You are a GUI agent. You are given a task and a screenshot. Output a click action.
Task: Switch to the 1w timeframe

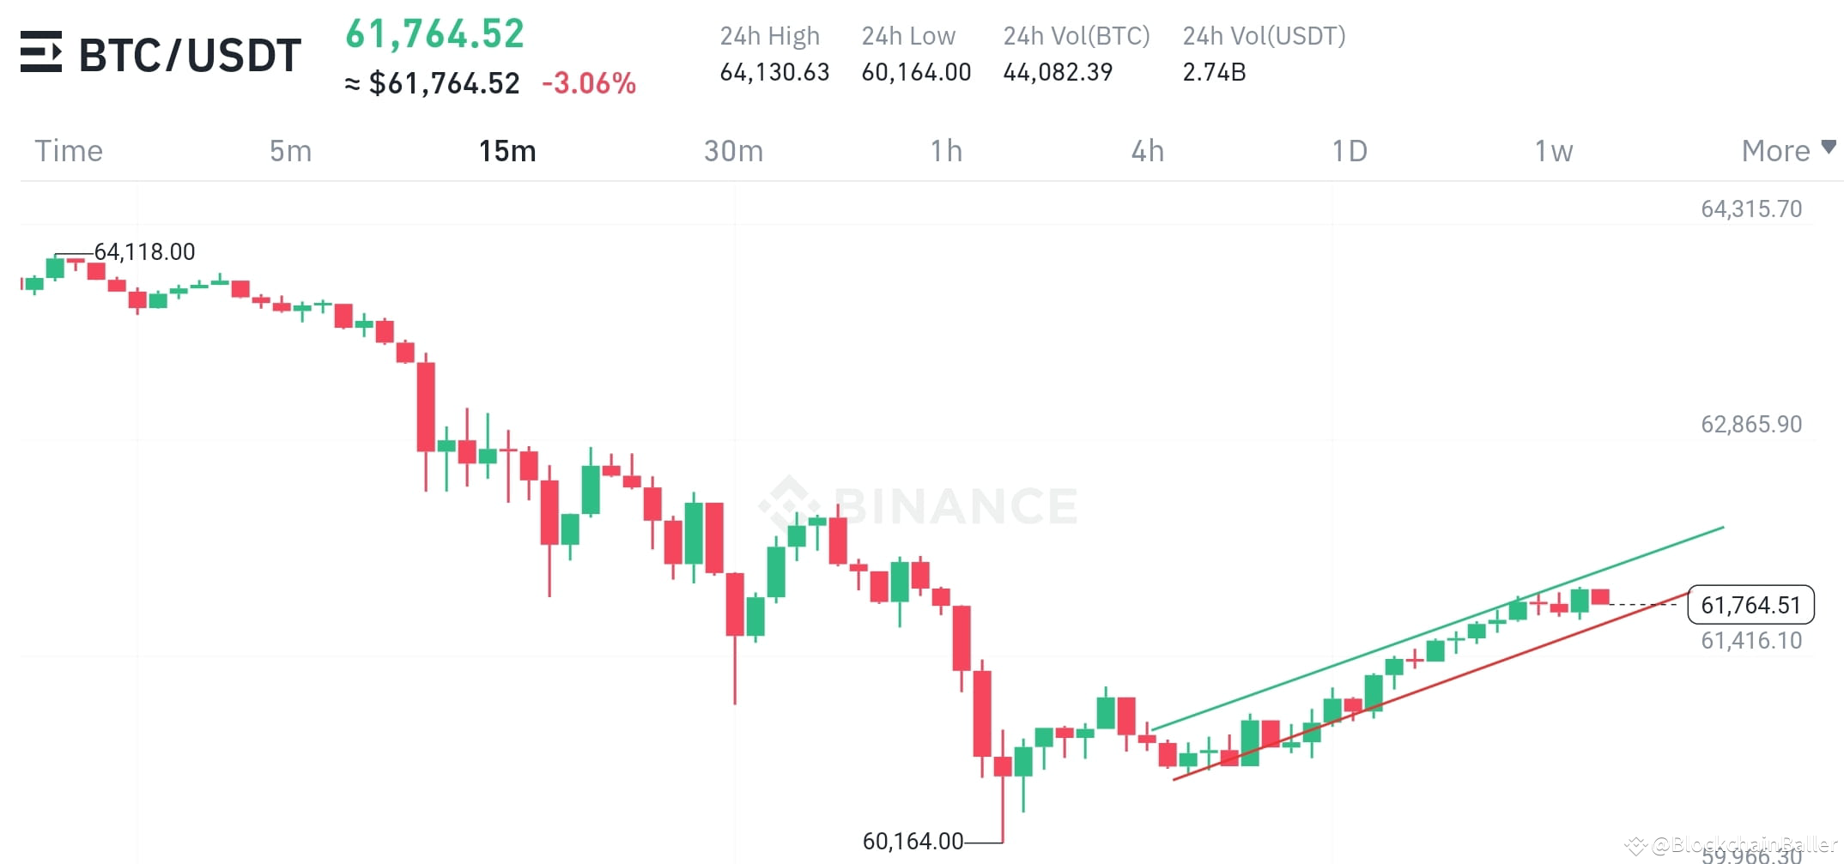pos(1552,150)
